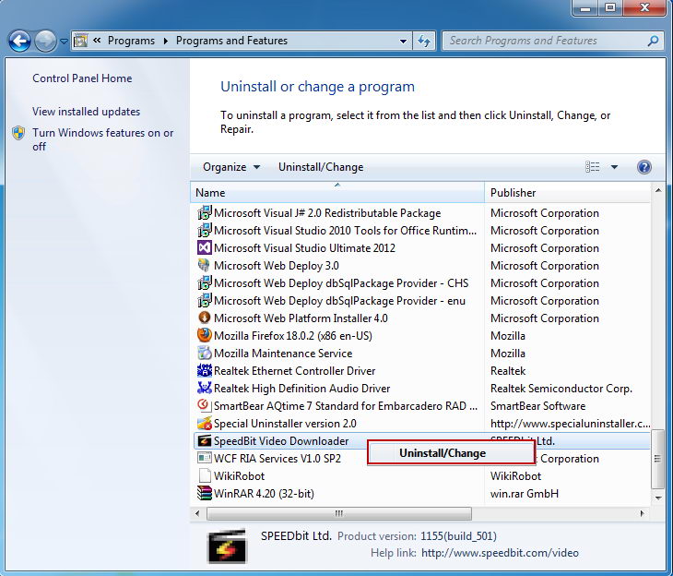Click the Forward navigation arrow button
673x576 pixels.
tap(45, 42)
